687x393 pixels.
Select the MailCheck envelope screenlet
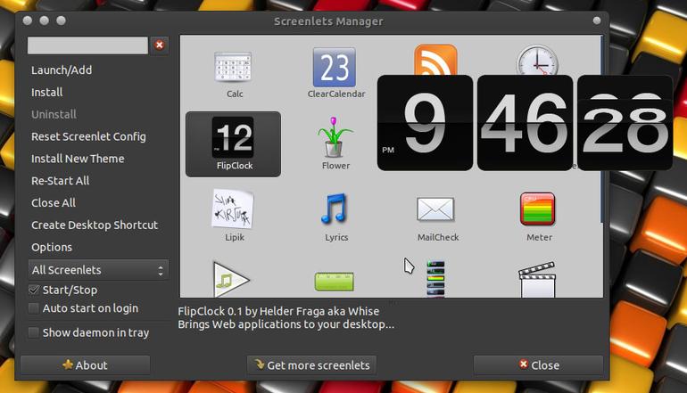(435, 209)
